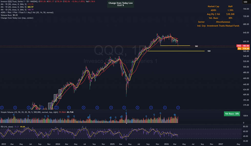Click the Sector value Miscellaneous
Viewport: 251px width, 146px height.
223,22
